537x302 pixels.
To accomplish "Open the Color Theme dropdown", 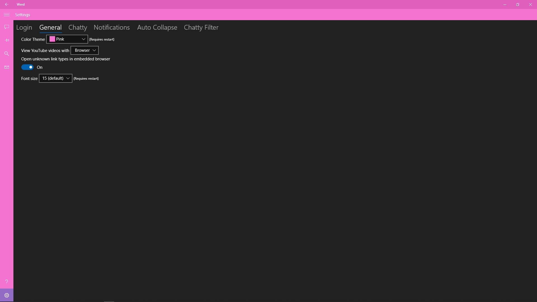I will tap(67, 39).
